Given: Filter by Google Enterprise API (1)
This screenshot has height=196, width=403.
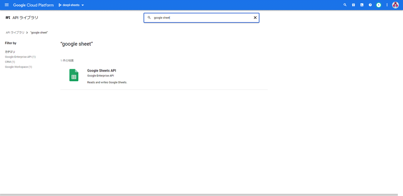Looking at the screenshot, I should point(20,57).
